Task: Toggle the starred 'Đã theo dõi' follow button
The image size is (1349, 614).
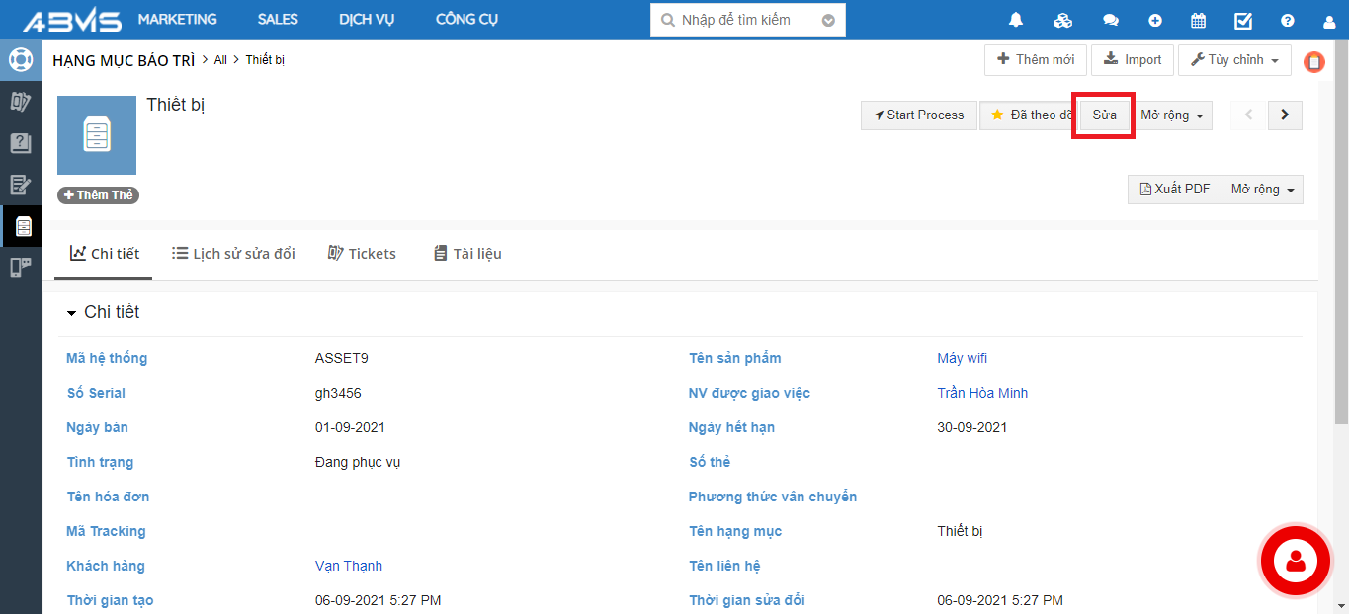Action: coord(1028,115)
